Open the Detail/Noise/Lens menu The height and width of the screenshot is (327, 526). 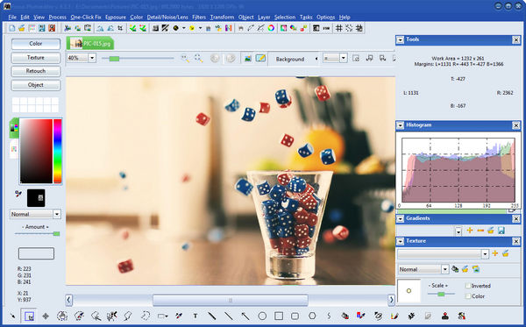pos(167,18)
